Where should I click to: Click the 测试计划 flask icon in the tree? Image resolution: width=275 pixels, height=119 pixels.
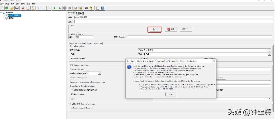(x=4, y=13)
